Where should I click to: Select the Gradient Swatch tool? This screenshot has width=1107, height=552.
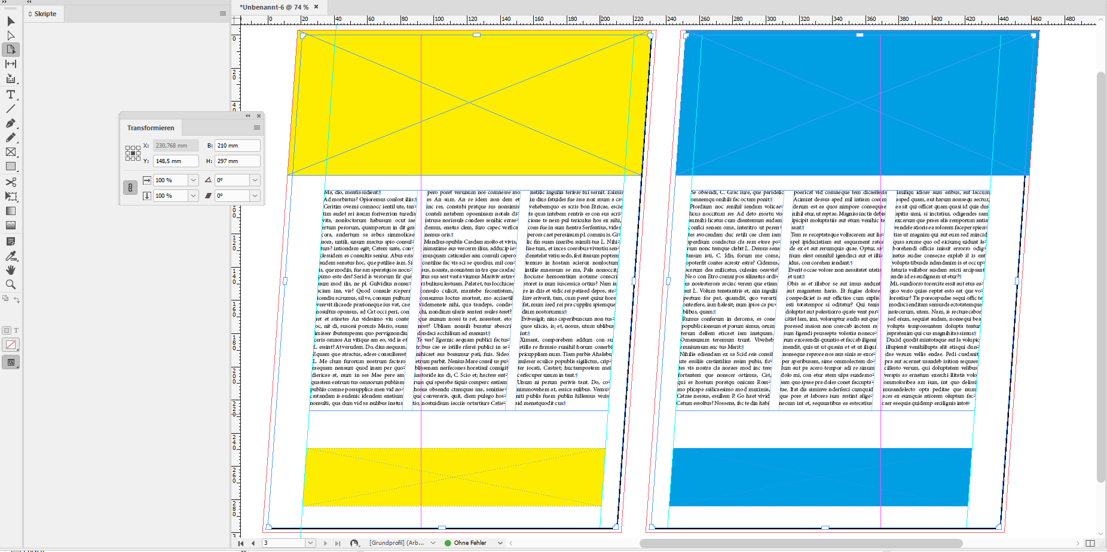11,211
